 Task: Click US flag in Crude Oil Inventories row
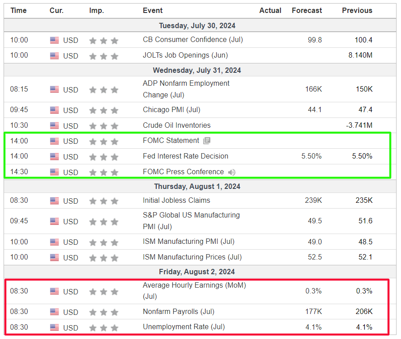point(54,126)
